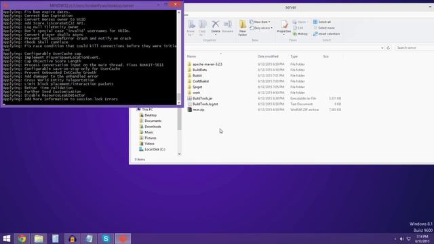Open the Windows Start button
The image size is (434, 244).
tap(7, 239)
